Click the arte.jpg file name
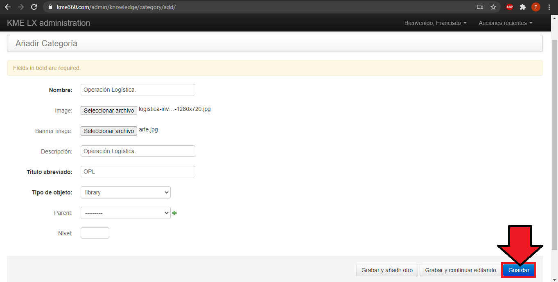The image size is (558, 282). tap(148, 130)
